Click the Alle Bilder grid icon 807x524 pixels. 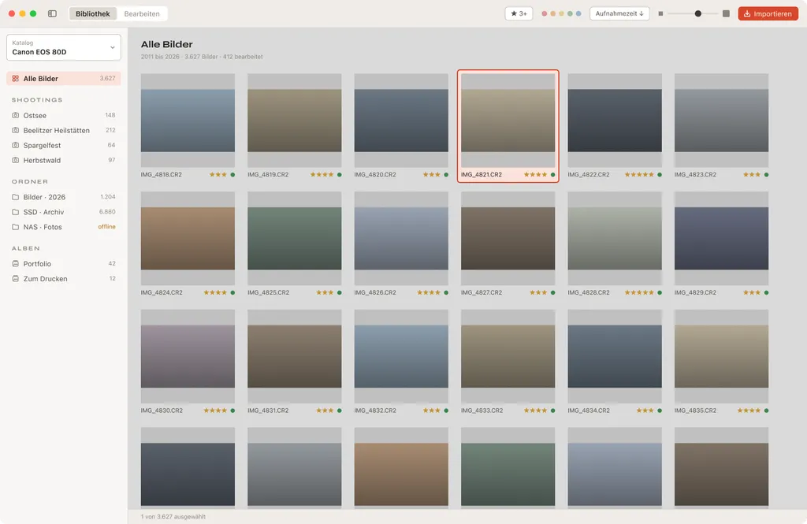16,79
